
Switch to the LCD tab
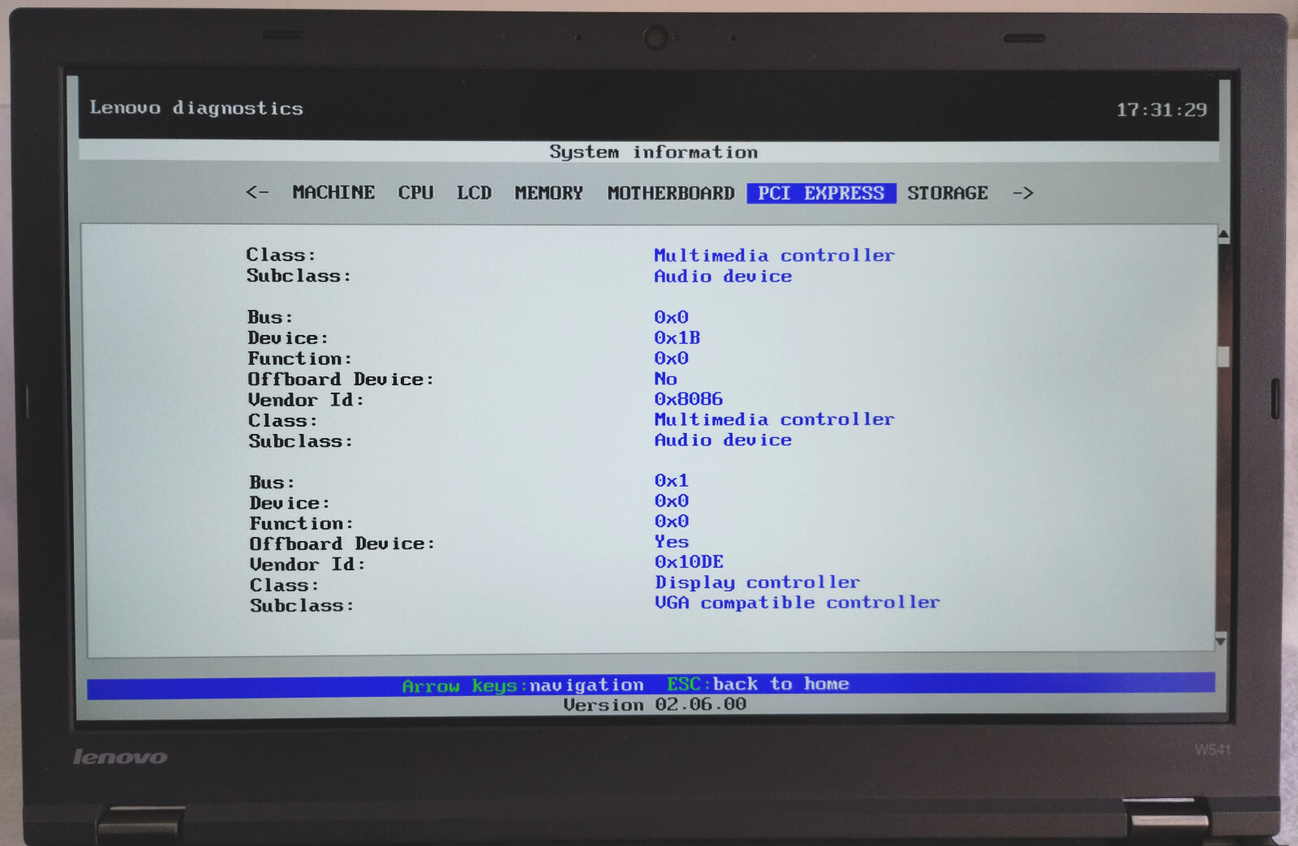click(x=474, y=193)
